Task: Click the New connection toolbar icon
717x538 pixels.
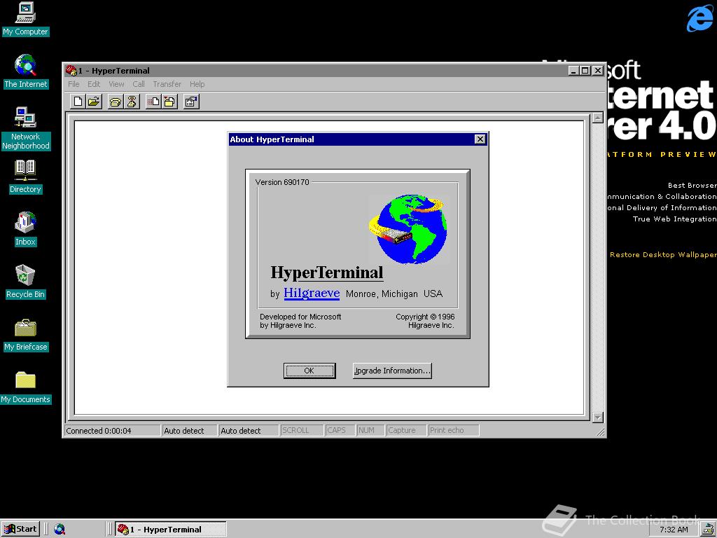Action: pos(78,102)
